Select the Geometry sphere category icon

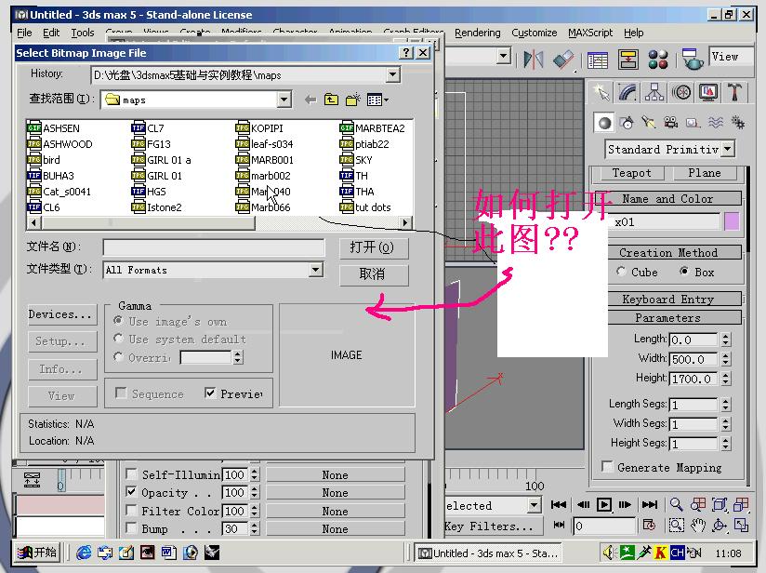click(x=605, y=123)
